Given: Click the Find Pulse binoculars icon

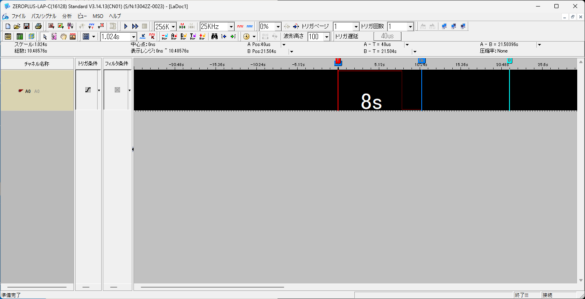Looking at the screenshot, I should pyautogui.click(x=214, y=36).
